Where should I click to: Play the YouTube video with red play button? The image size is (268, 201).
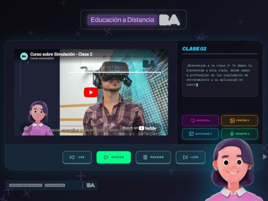coord(91,92)
